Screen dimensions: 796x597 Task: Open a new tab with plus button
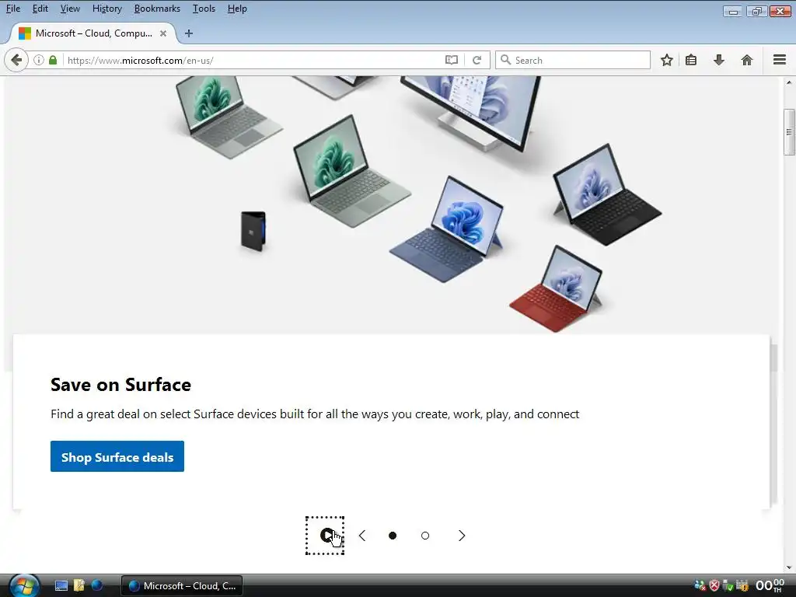click(x=189, y=33)
